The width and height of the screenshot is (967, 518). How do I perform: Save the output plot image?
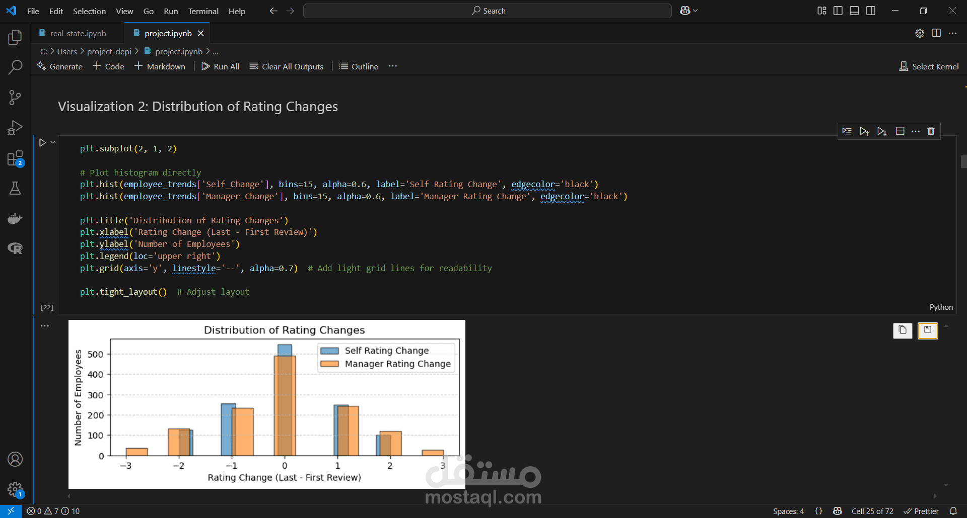[x=928, y=330]
